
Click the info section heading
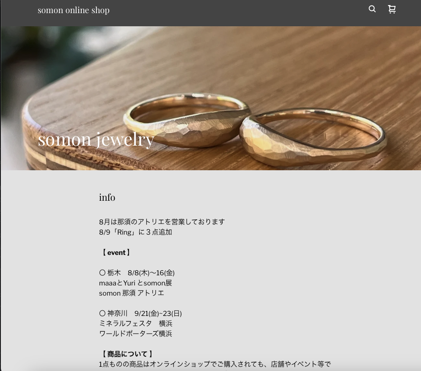(x=107, y=197)
